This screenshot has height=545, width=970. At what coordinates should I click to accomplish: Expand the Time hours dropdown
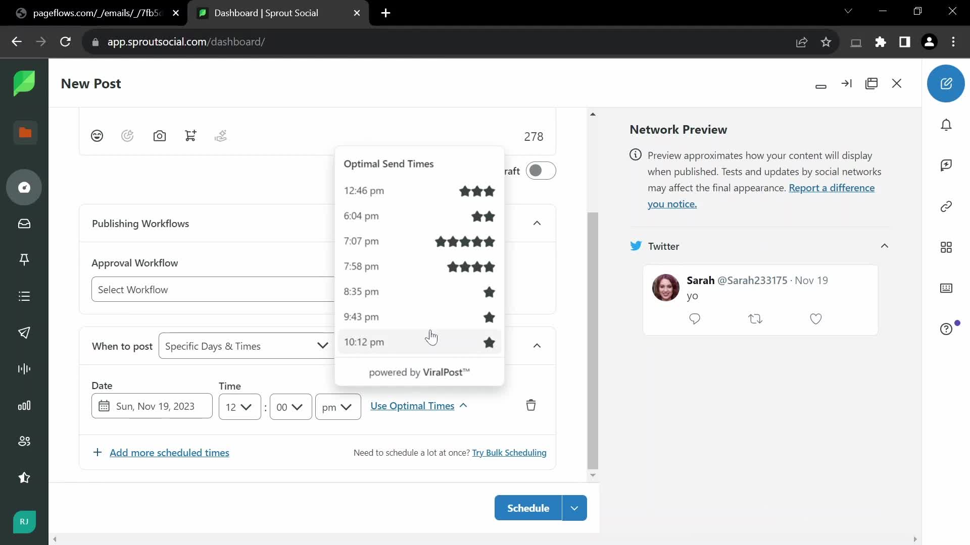pyautogui.click(x=238, y=407)
